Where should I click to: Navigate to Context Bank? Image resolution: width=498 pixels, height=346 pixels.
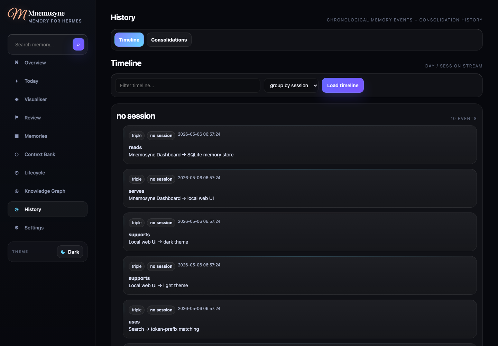point(47,154)
